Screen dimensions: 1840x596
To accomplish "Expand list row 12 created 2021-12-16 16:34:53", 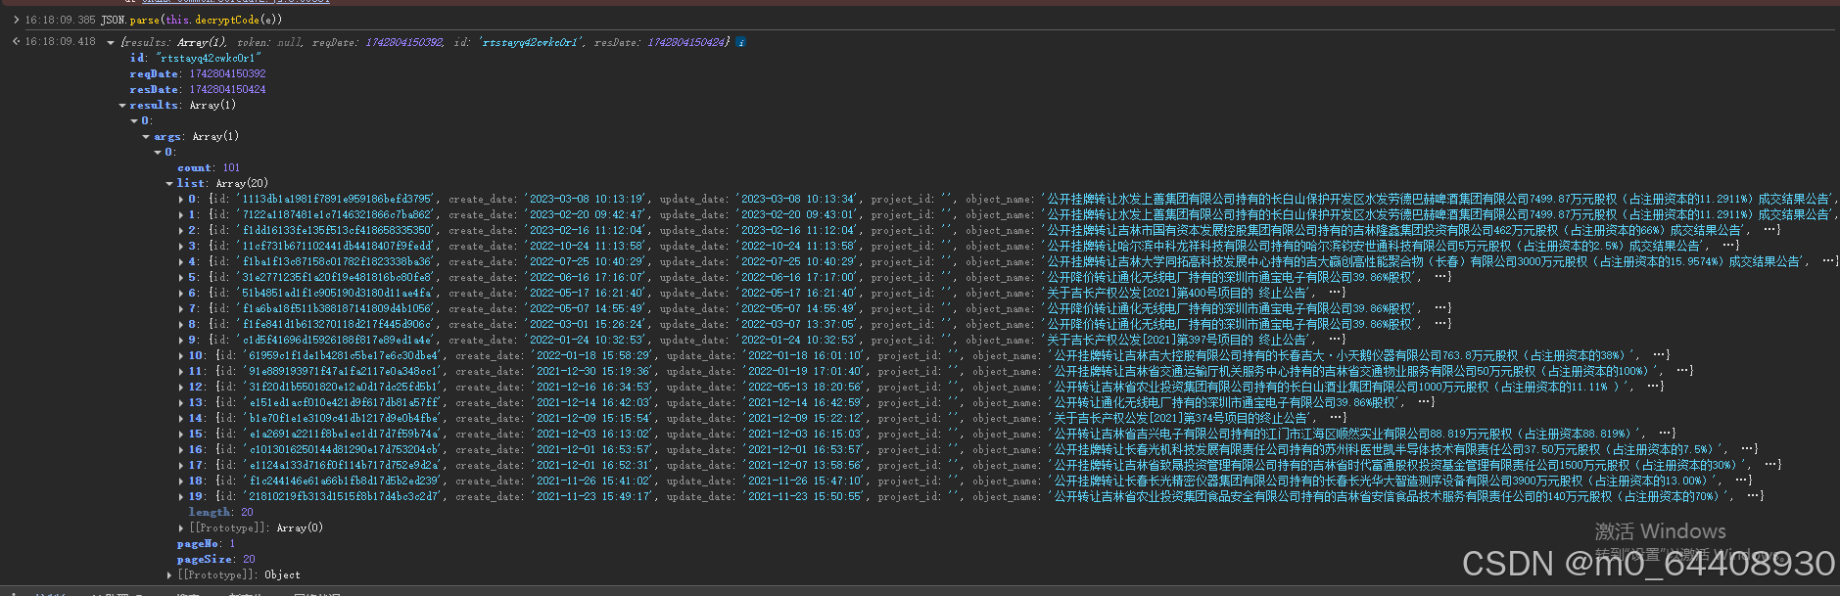I will tap(181, 388).
